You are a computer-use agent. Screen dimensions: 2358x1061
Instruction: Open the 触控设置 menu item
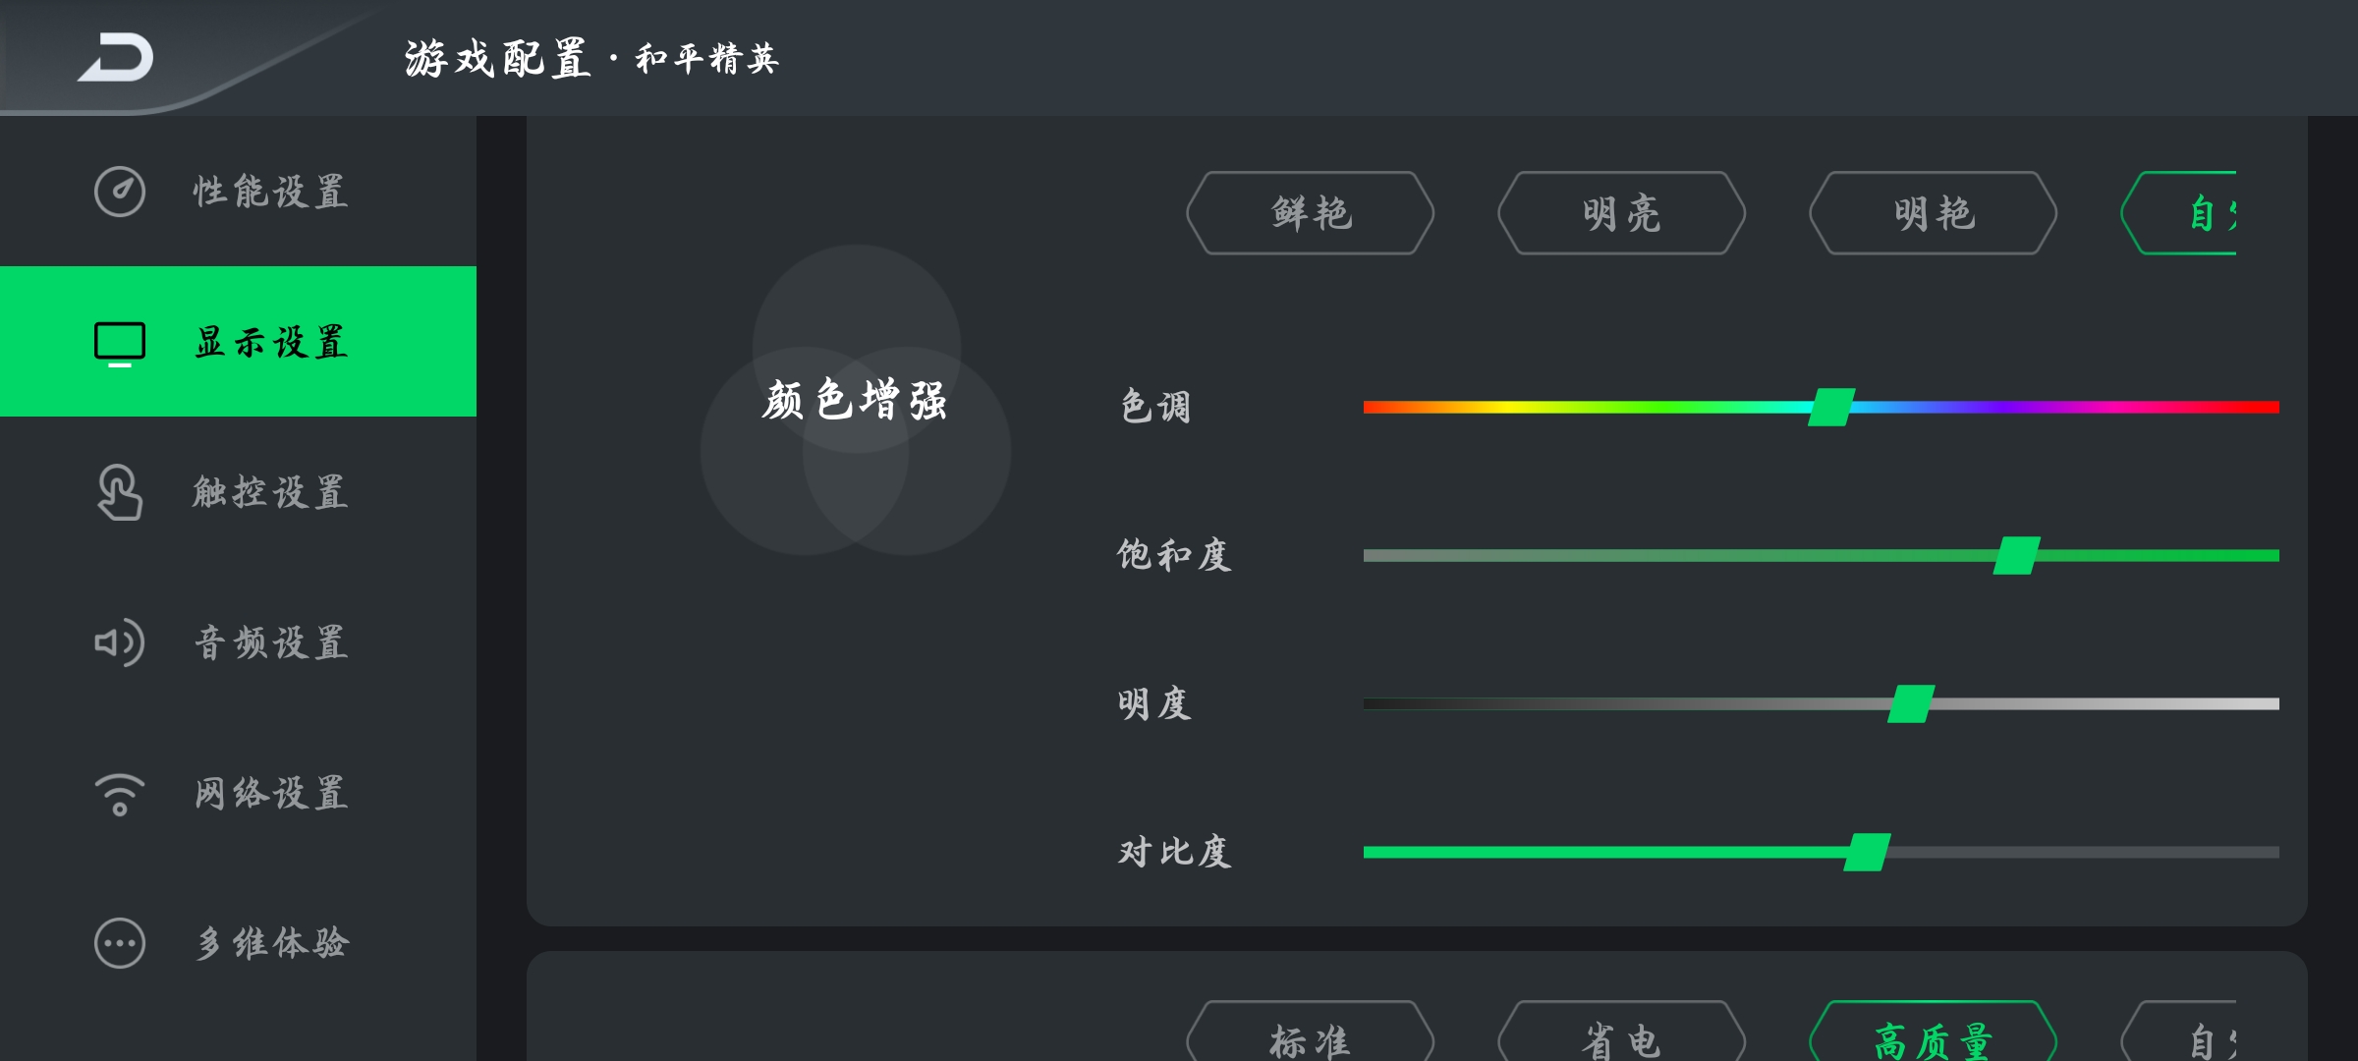point(238,492)
